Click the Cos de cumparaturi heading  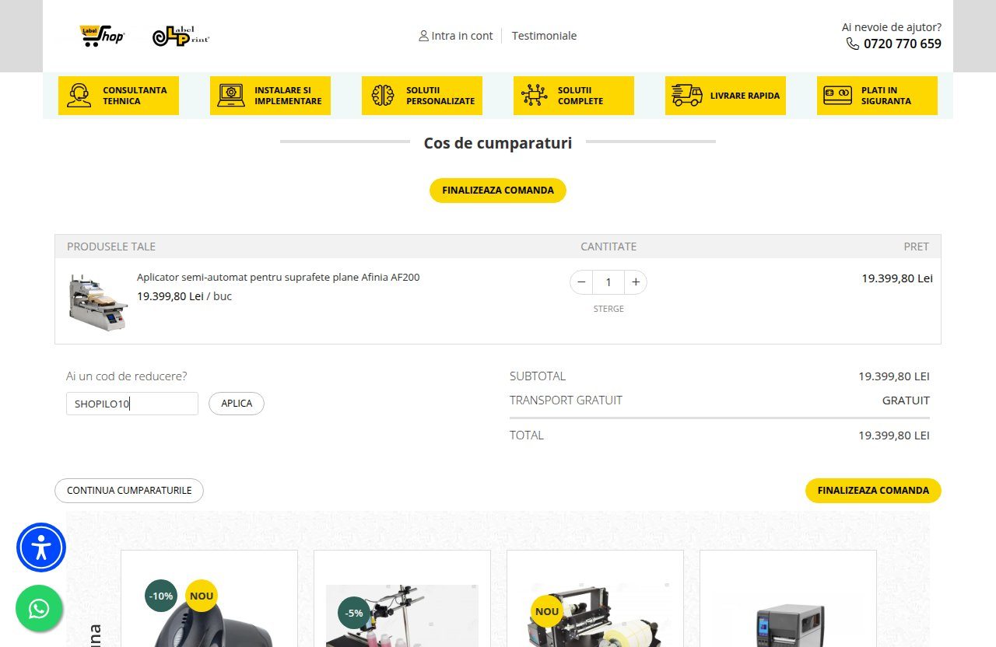click(x=498, y=142)
